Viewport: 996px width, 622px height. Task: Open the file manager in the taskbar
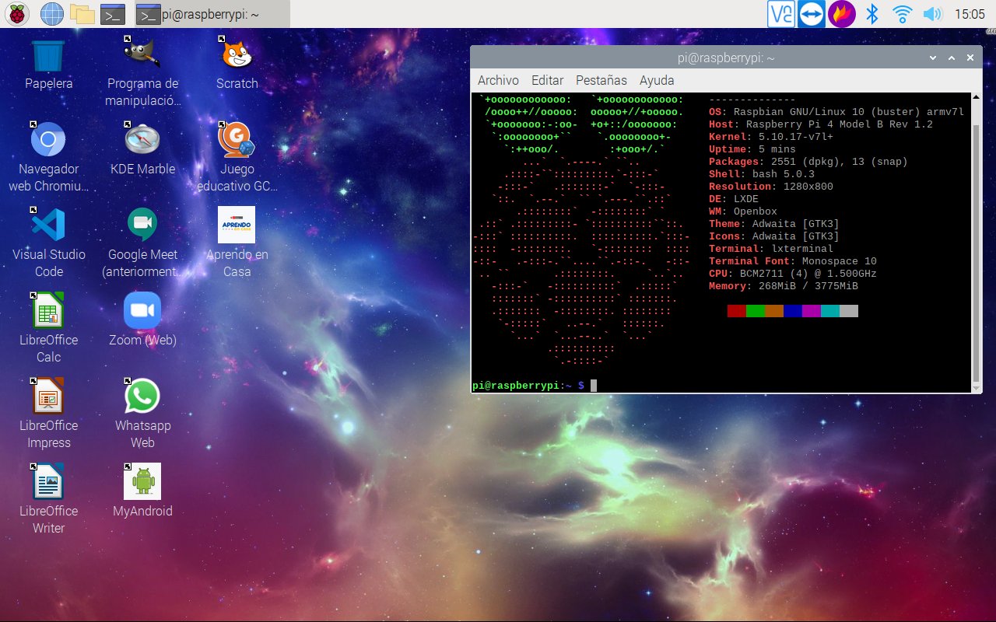click(x=82, y=13)
